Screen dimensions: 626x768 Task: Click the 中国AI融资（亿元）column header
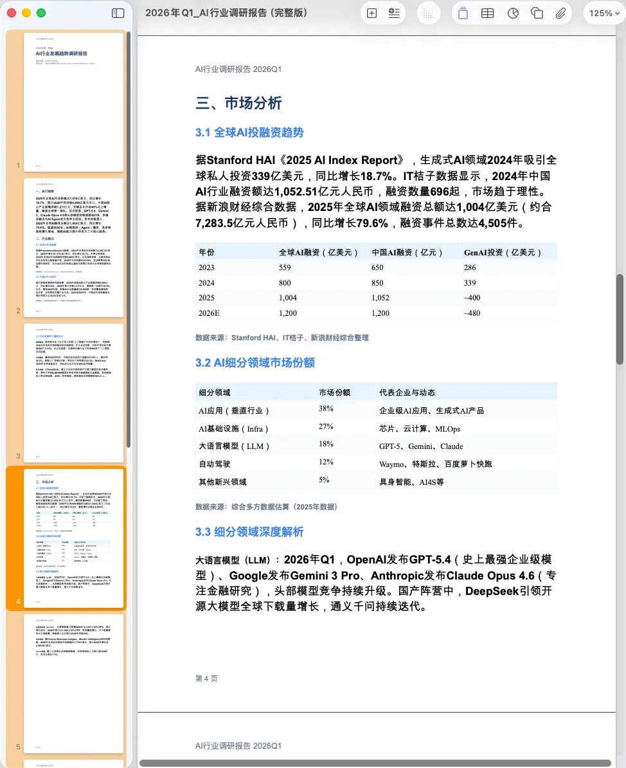[407, 252]
